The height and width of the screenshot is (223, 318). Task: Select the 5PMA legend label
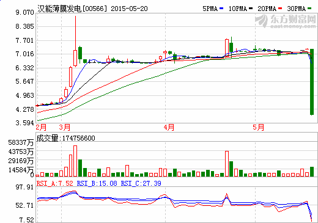(210, 9)
